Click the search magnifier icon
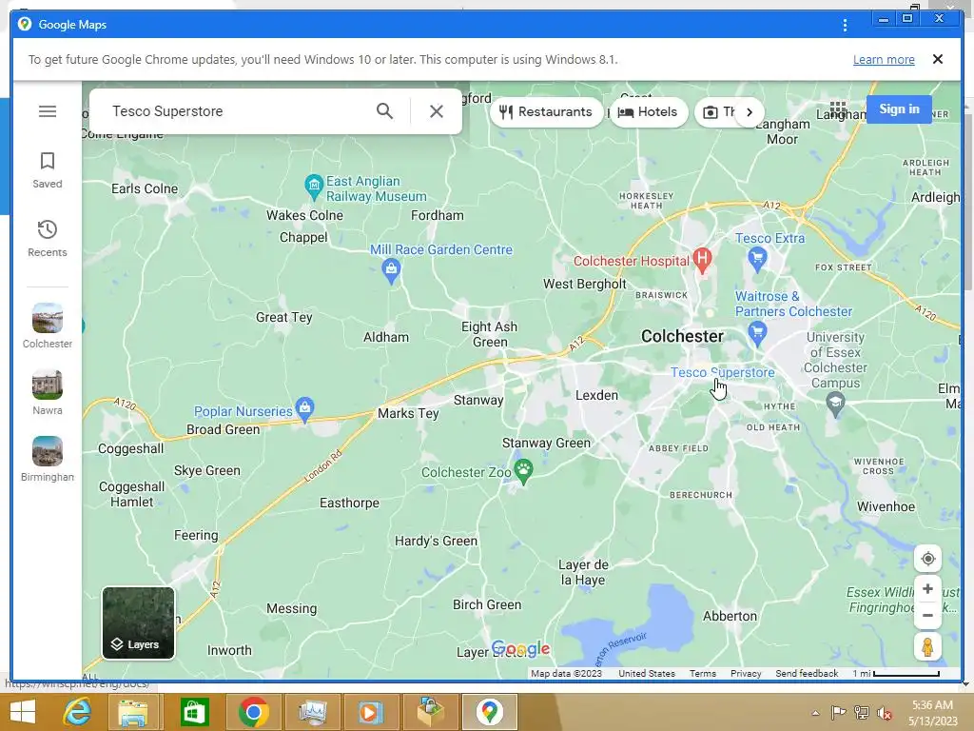This screenshot has width=974, height=731. pos(384,111)
